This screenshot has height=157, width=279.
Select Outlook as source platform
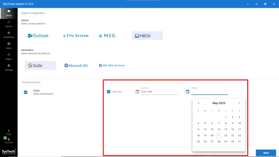[38, 36]
